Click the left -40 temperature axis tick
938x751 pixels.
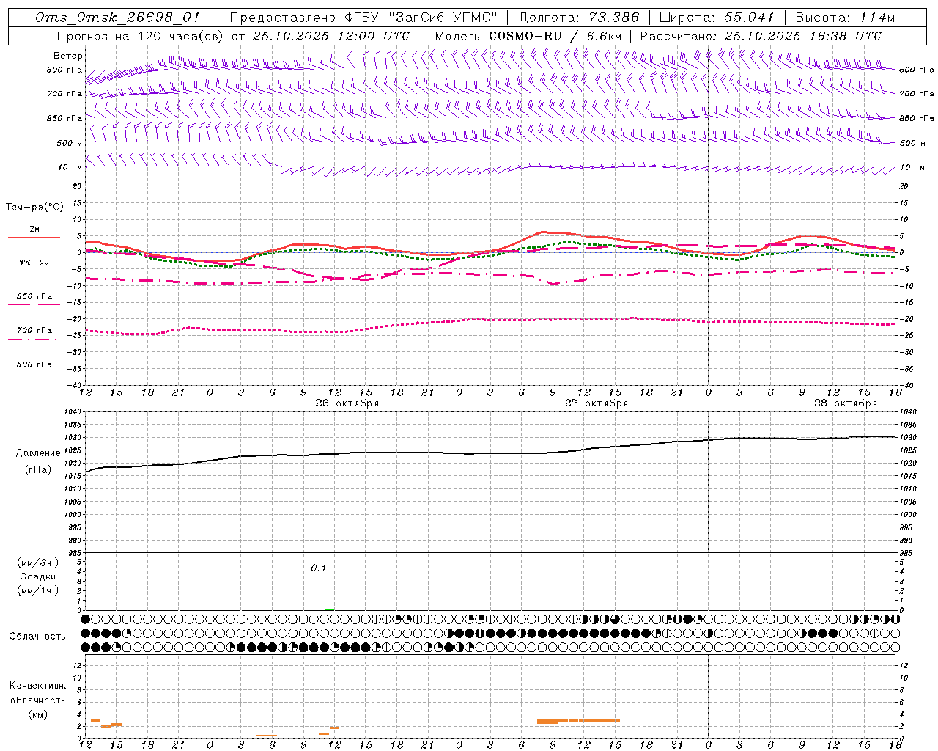(75, 385)
